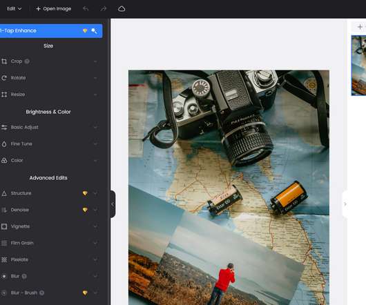Select the Resize tool icon
Image resolution: width=366 pixels, height=305 pixels.
point(4,95)
